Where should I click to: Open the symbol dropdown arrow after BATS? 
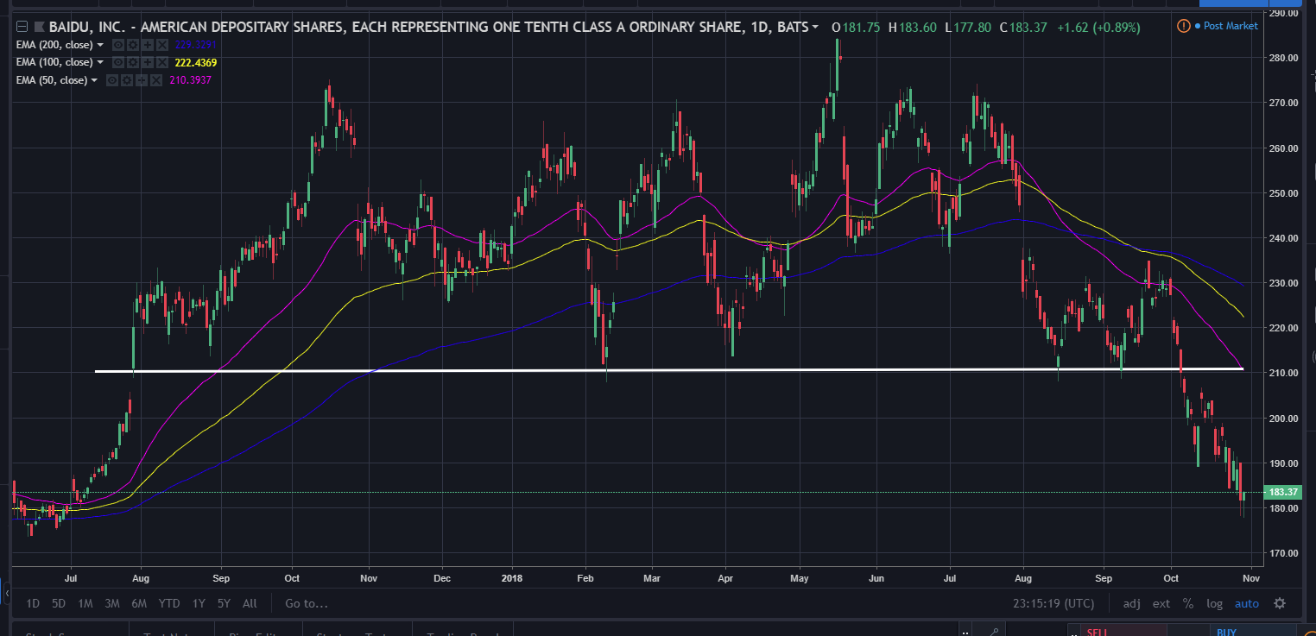click(x=815, y=27)
